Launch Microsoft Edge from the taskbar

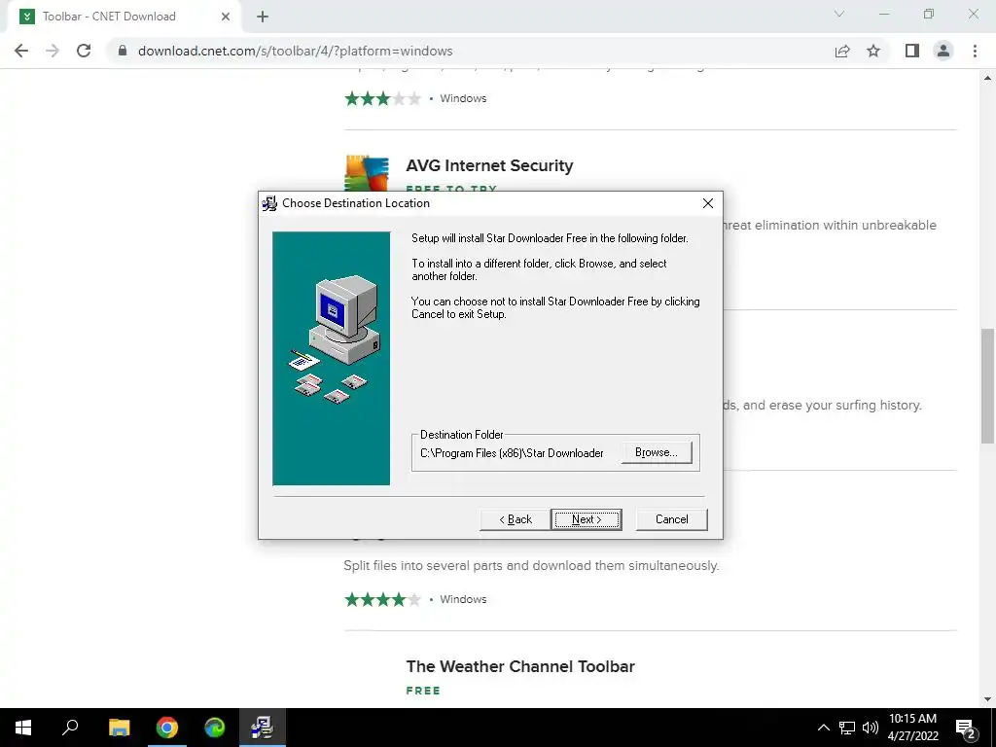tap(215, 728)
